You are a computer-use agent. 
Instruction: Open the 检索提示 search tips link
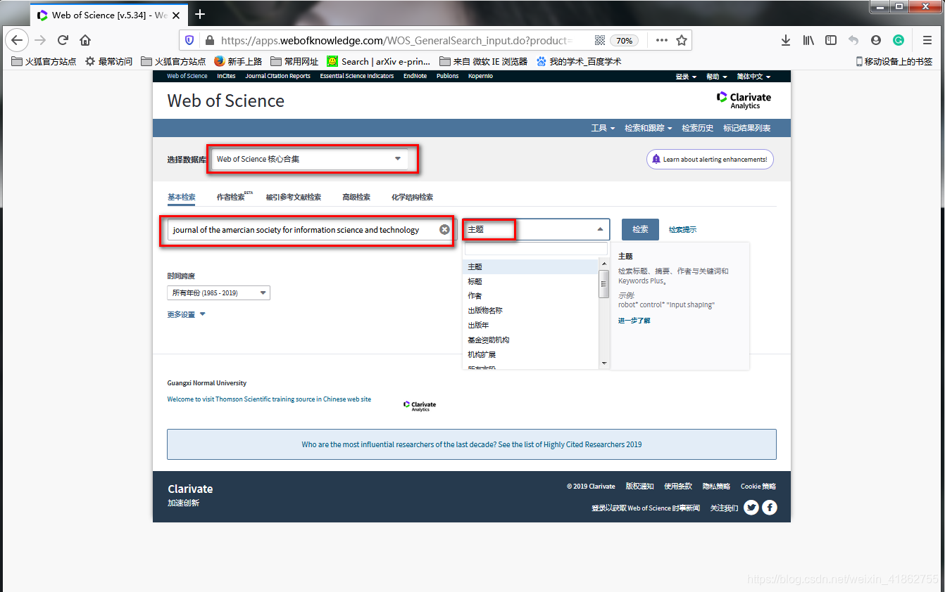(682, 230)
